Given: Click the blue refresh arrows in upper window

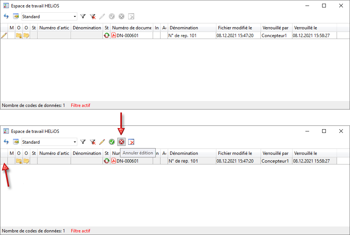Looking at the screenshot, I should coord(6,16).
